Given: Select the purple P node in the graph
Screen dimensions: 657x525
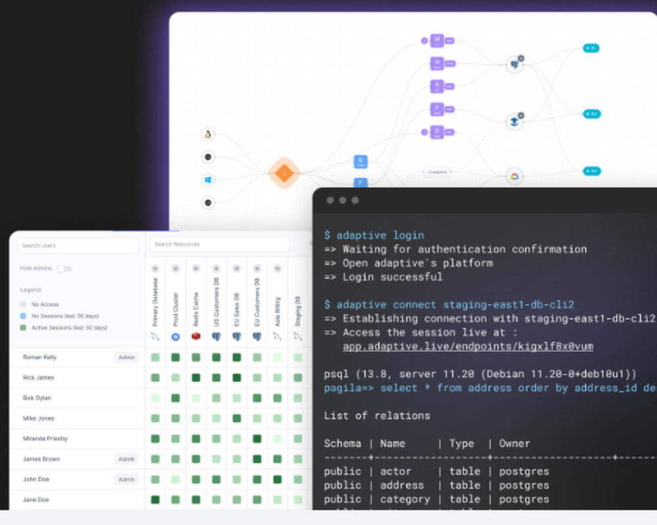Looking at the screenshot, I should (437, 109).
